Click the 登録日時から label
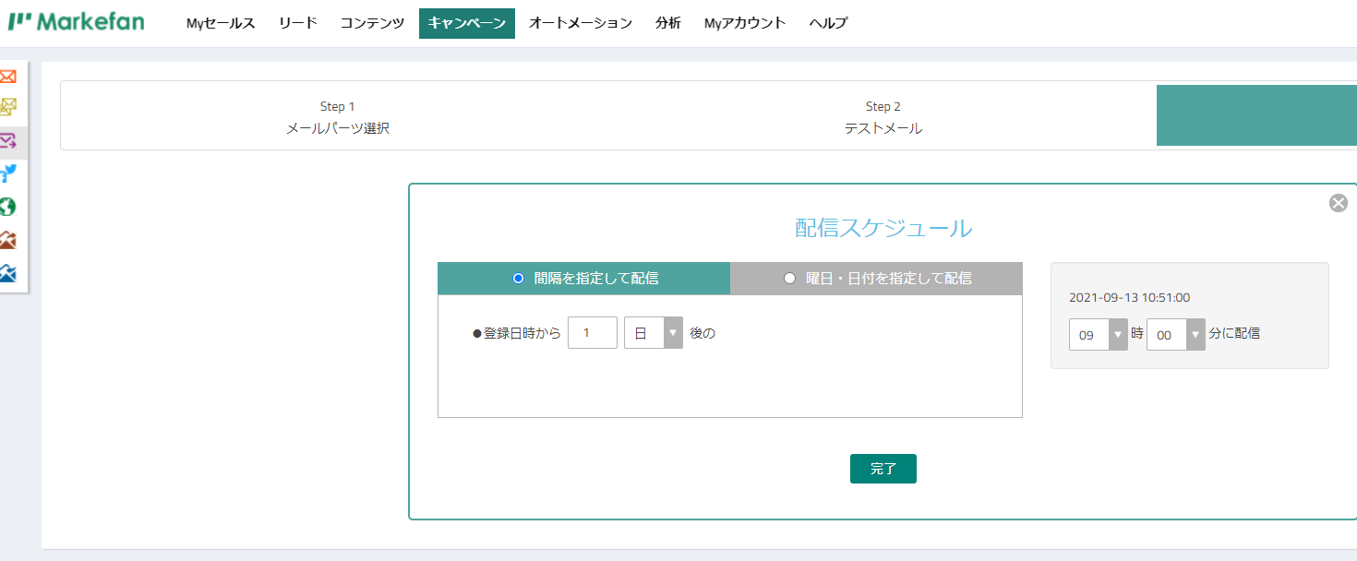The height and width of the screenshot is (561, 1357). pyautogui.click(x=517, y=334)
